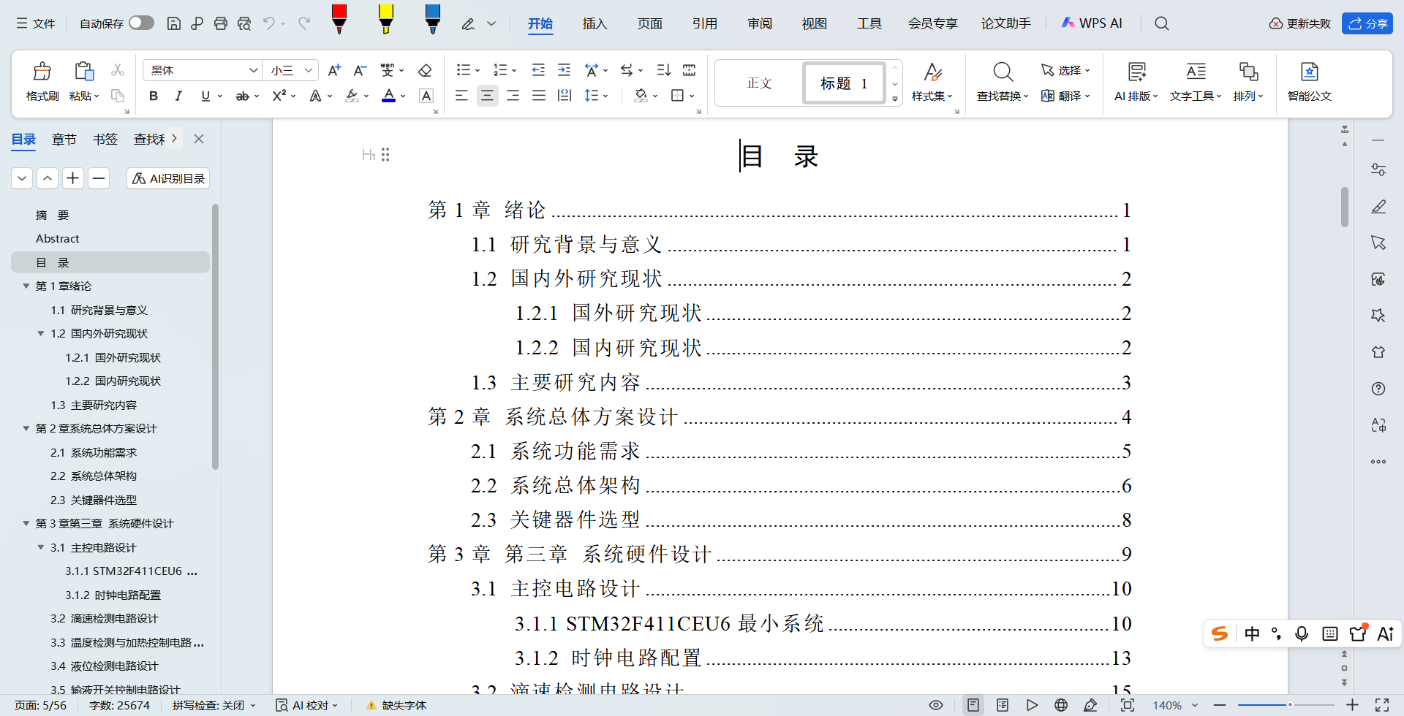Viewport: 1404px width, 716px height.
Task: Switch to 书签 navigation pane tab
Action: [x=105, y=139]
